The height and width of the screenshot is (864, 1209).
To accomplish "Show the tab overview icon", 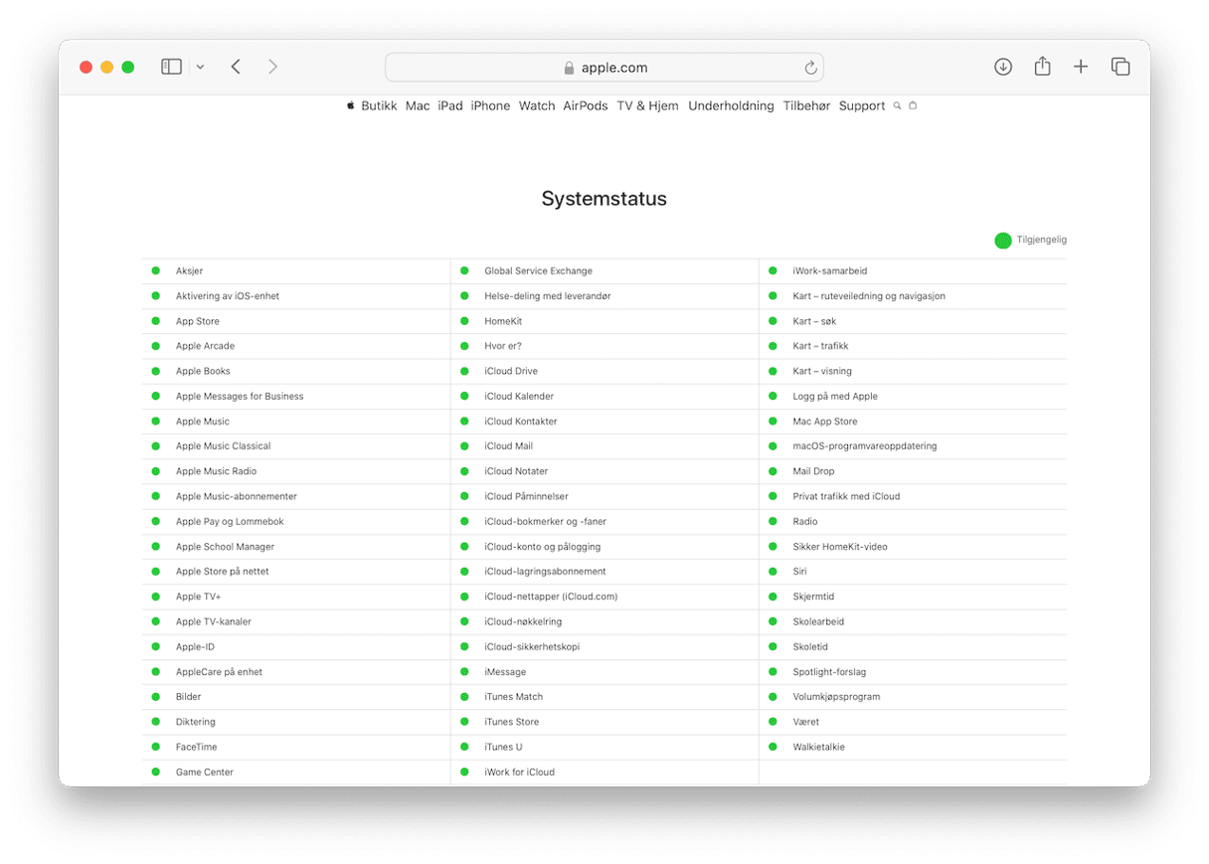I will [x=1121, y=67].
